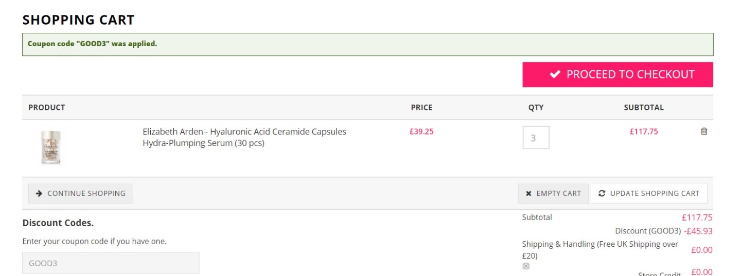Viewport: 741px width, 276px height.
Task: Click the PRODUCT column header
Action: (47, 108)
